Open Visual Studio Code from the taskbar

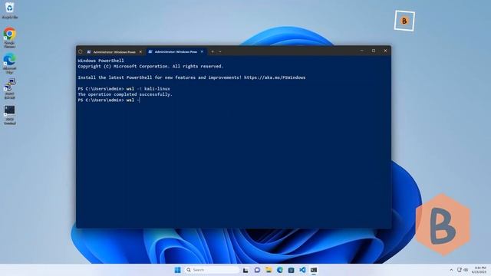[x=302, y=270]
